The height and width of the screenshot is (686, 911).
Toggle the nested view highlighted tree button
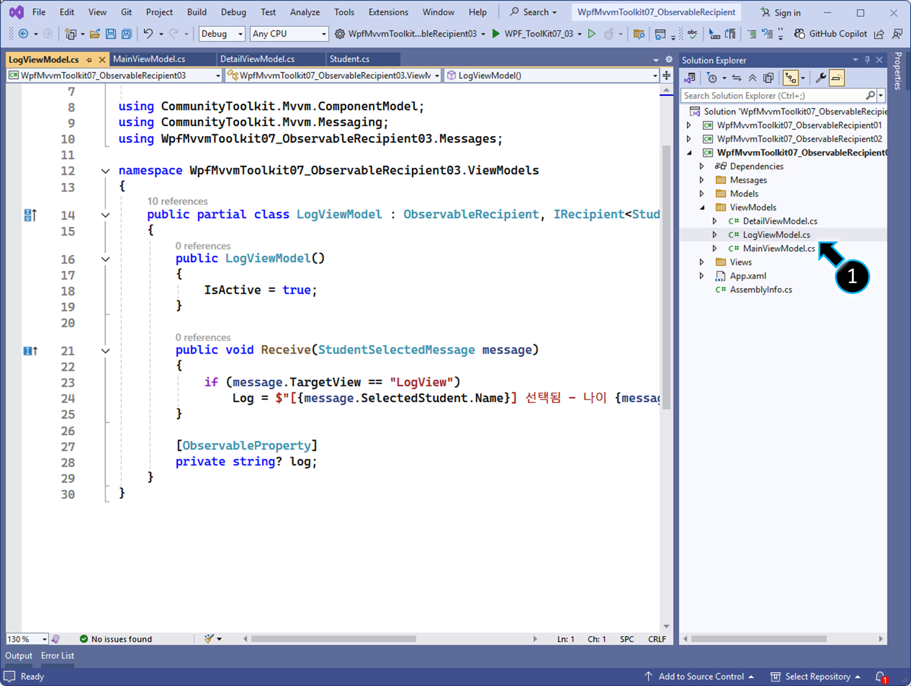click(790, 78)
